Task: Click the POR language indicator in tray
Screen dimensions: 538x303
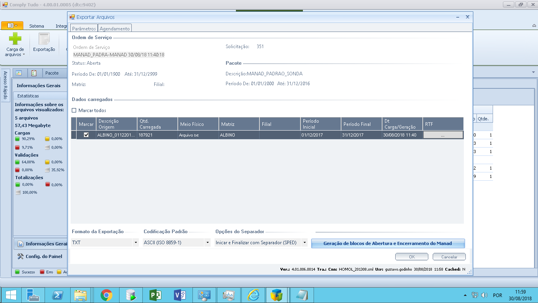Action: [497, 296]
